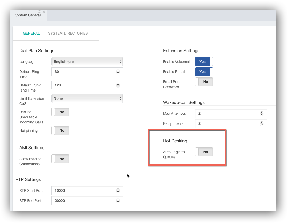Click the Default Trunk Ring Time stepper

(x=118, y=85)
